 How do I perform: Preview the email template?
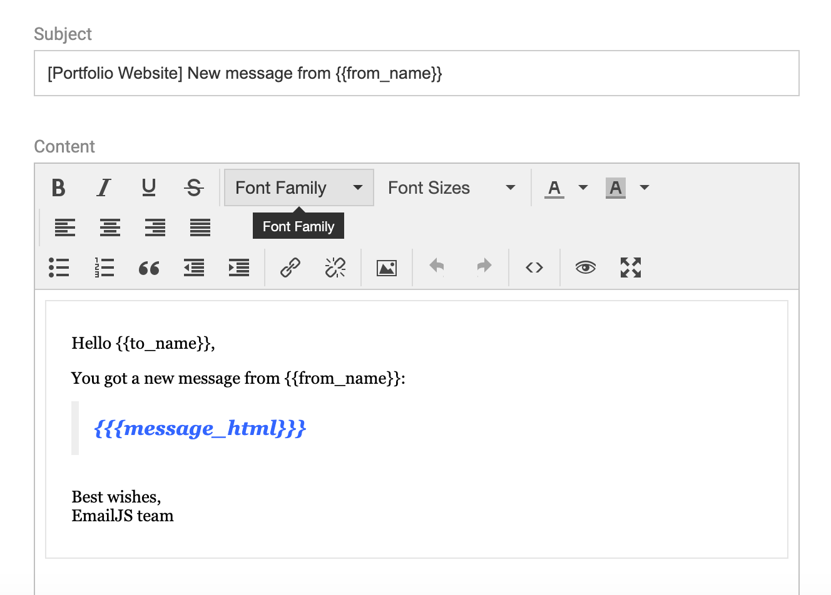[x=585, y=267]
